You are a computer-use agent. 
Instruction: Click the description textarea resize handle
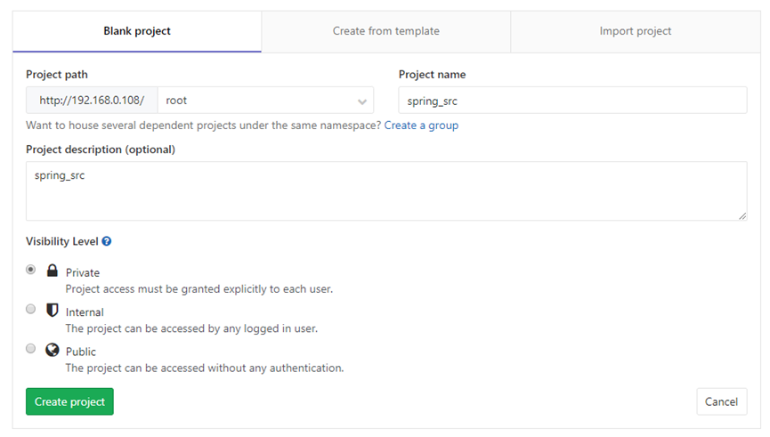pyautogui.click(x=742, y=215)
